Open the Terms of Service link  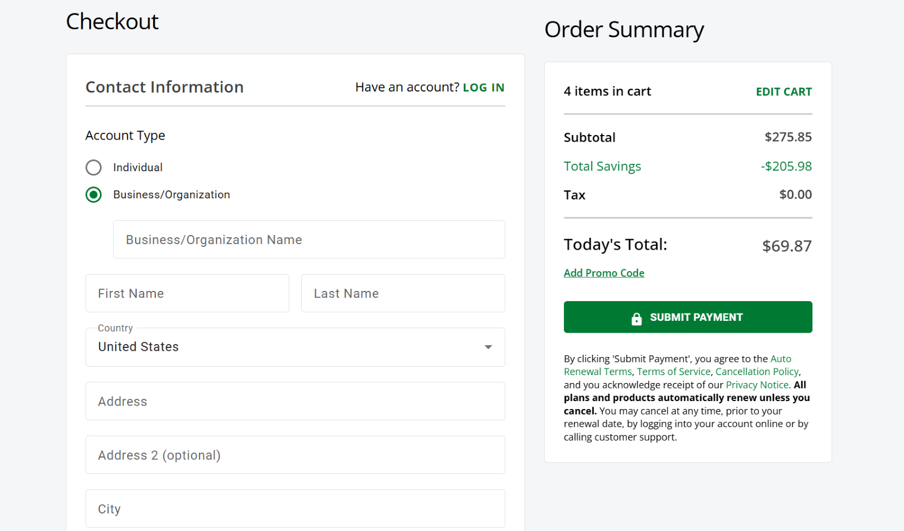point(673,372)
